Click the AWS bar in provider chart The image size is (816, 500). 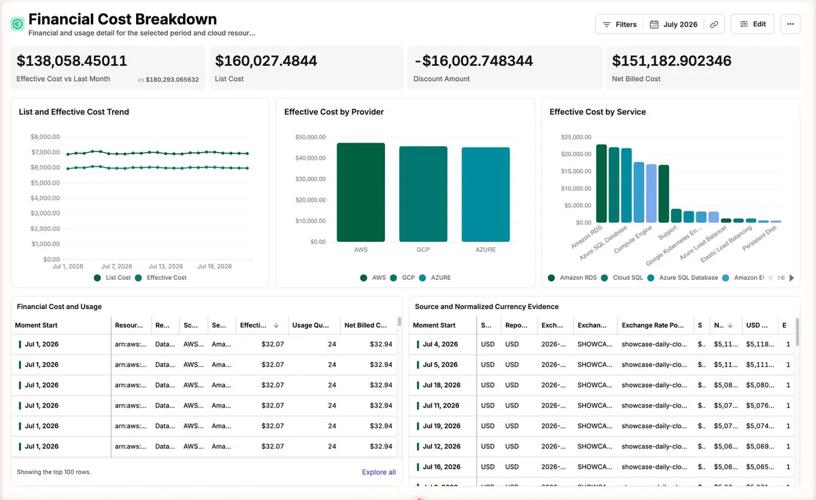tap(361, 192)
